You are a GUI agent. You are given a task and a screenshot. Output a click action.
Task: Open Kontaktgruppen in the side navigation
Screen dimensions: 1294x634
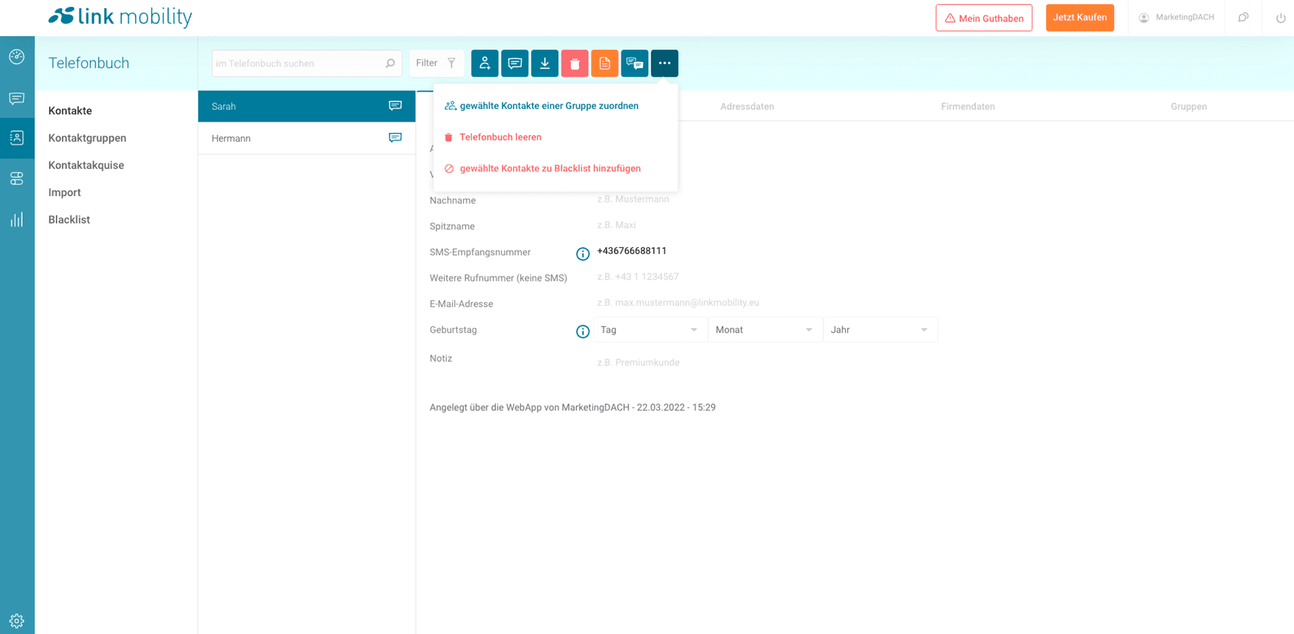click(87, 138)
